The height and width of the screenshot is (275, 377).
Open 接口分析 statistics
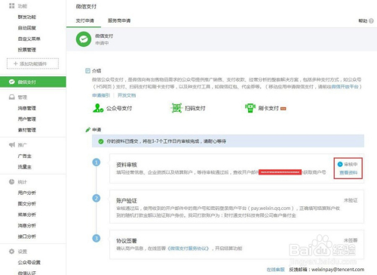click(27, 236)
